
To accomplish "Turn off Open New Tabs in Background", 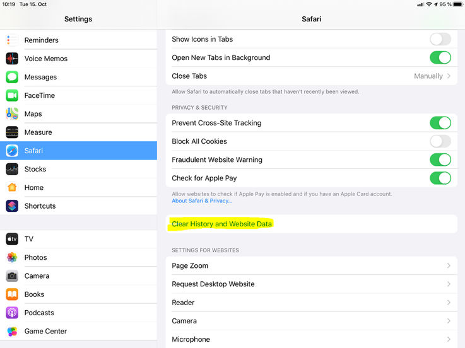I will tap(440, 57).
